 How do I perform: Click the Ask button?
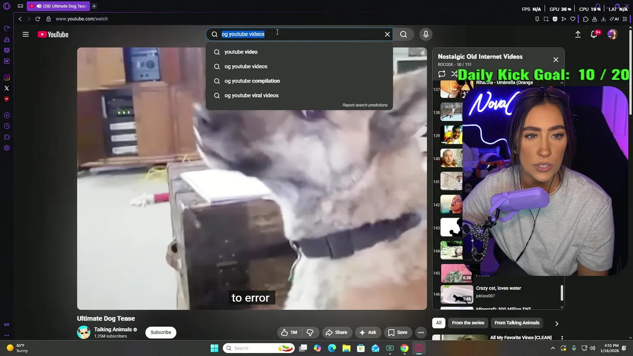click(368, 332)
